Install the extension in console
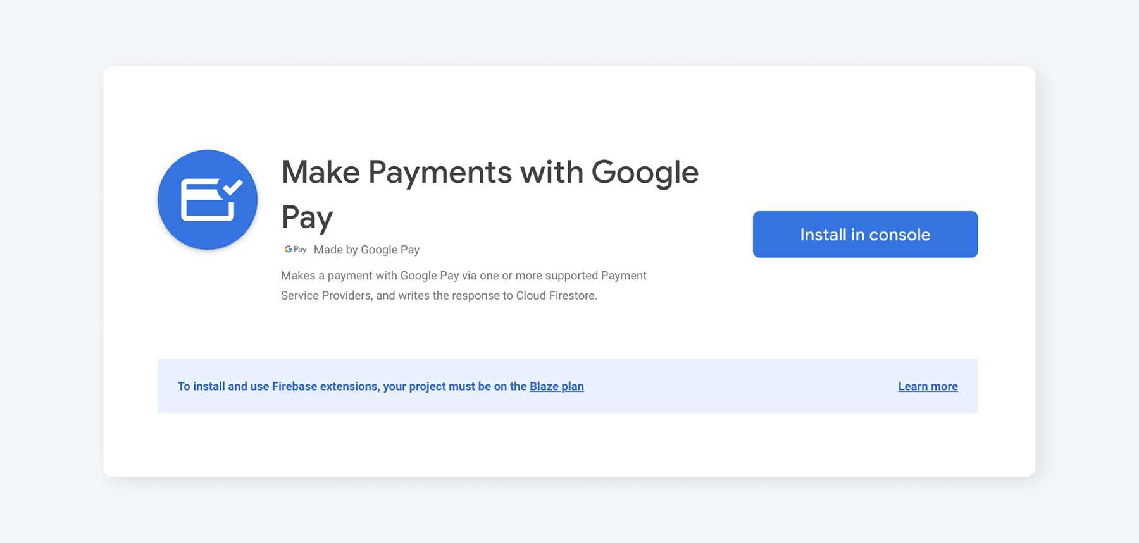Image resolution: width=1139 pixels, height=543 pixels. point(865,235)
